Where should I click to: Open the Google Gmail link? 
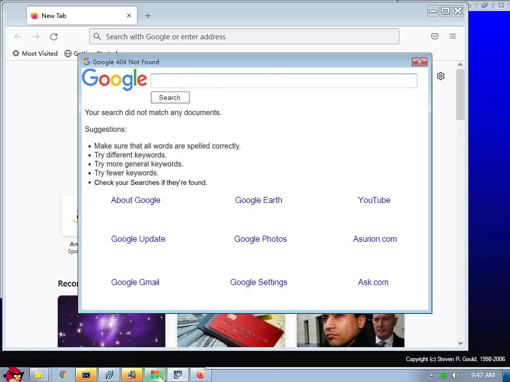point(135,283)
